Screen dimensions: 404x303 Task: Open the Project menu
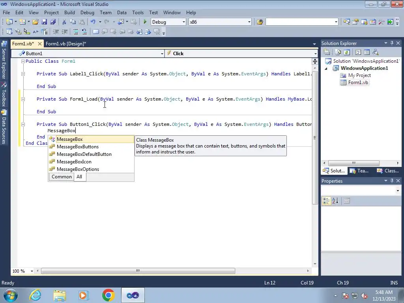click(51, 12)
